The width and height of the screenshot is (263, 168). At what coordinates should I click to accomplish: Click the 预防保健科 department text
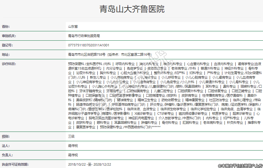76,64
